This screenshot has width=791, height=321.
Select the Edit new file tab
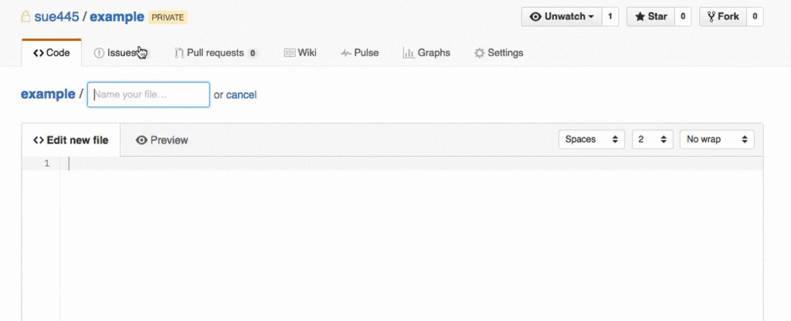point(70,140)
